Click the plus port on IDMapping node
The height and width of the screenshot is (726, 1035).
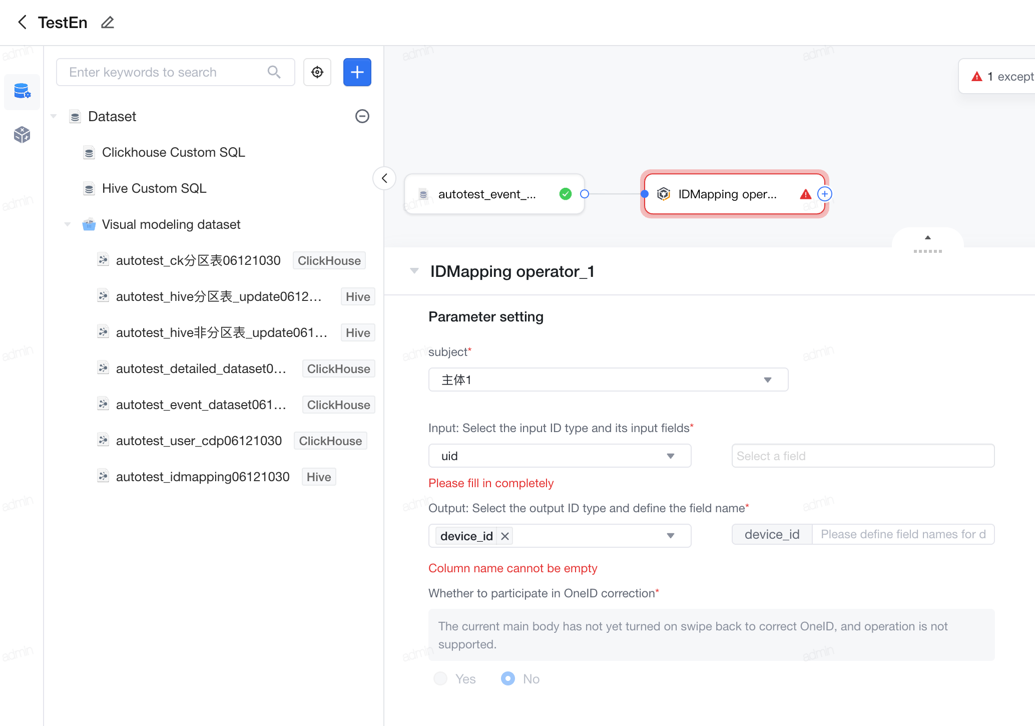click(x=825, y=194)
